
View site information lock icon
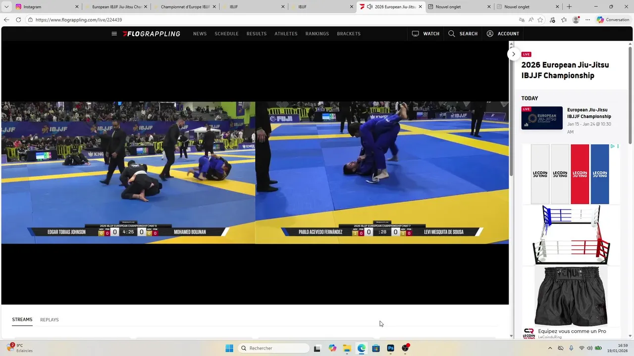30,20
